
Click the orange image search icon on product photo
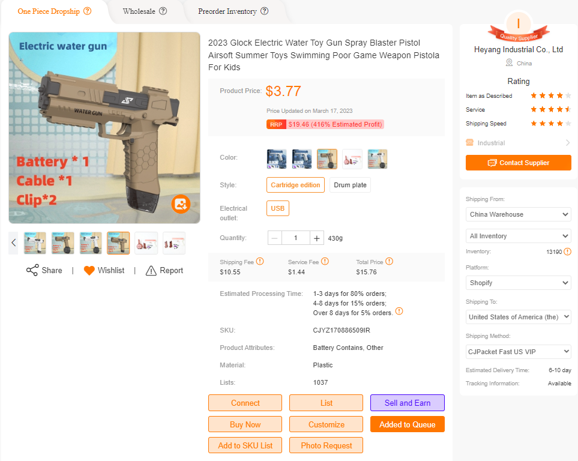pos(181,204)
